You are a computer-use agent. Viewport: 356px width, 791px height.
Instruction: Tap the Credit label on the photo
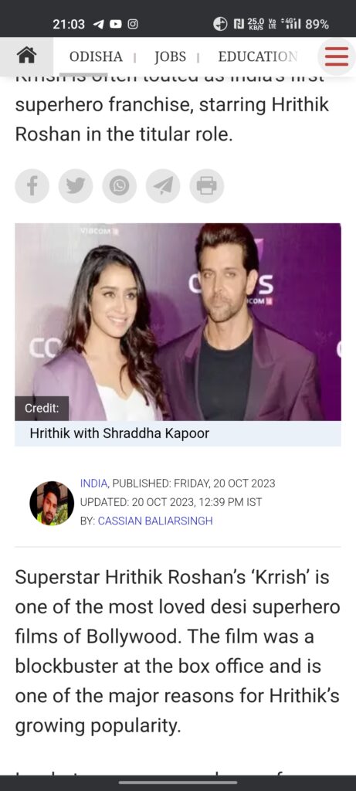pyautogui.click(x=42, y=409)
